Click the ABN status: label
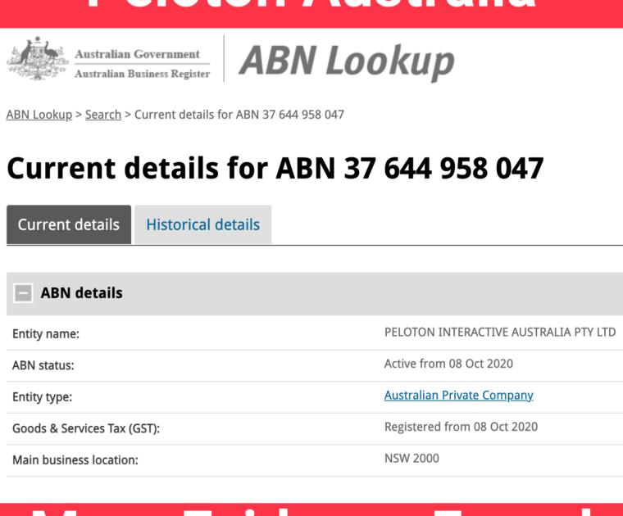 (43, 365)
